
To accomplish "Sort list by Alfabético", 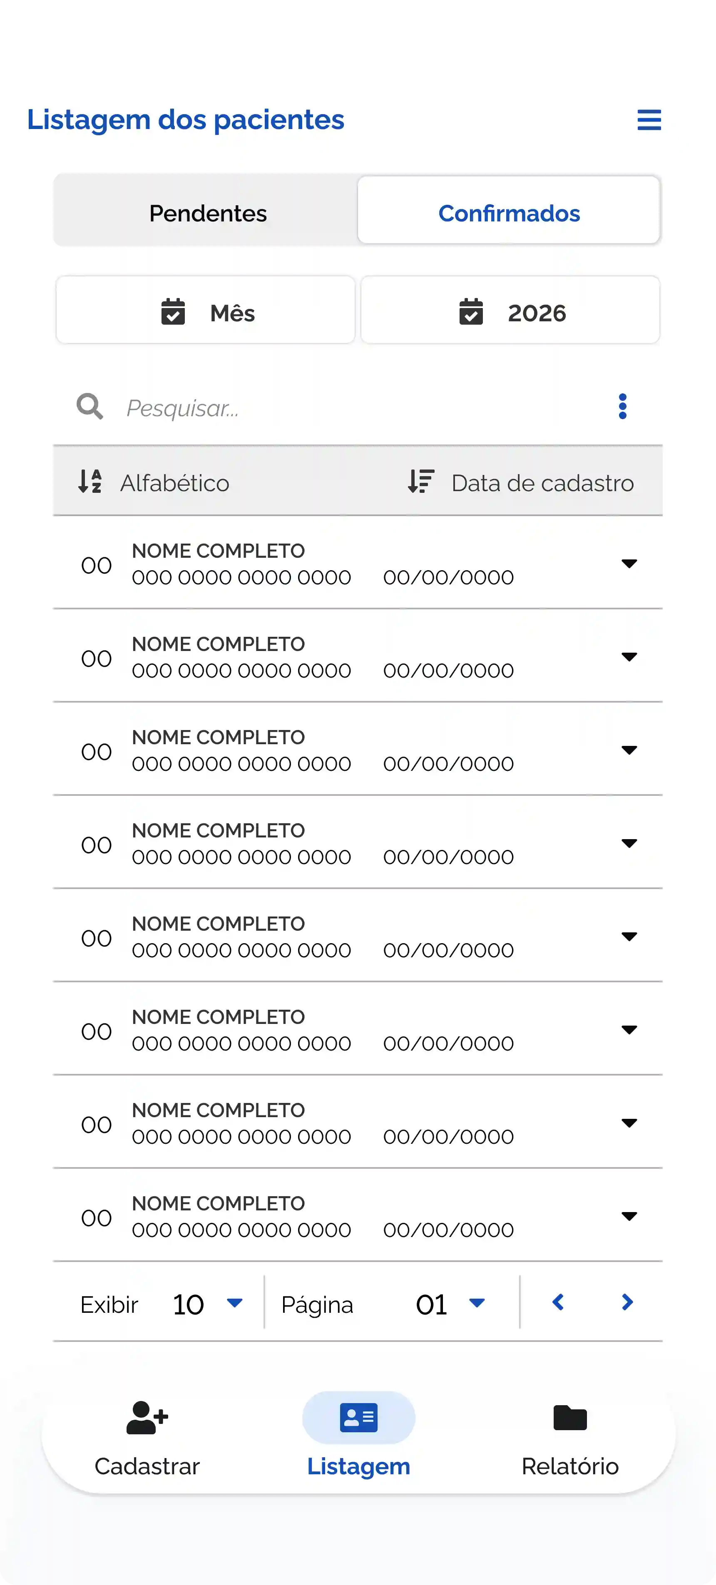I will (154, 482).
